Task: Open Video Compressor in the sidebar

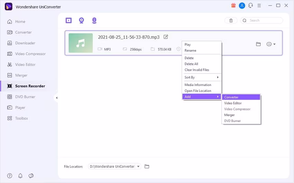Action: point(26,54)
